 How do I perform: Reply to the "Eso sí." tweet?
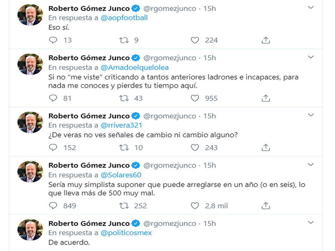53,40
